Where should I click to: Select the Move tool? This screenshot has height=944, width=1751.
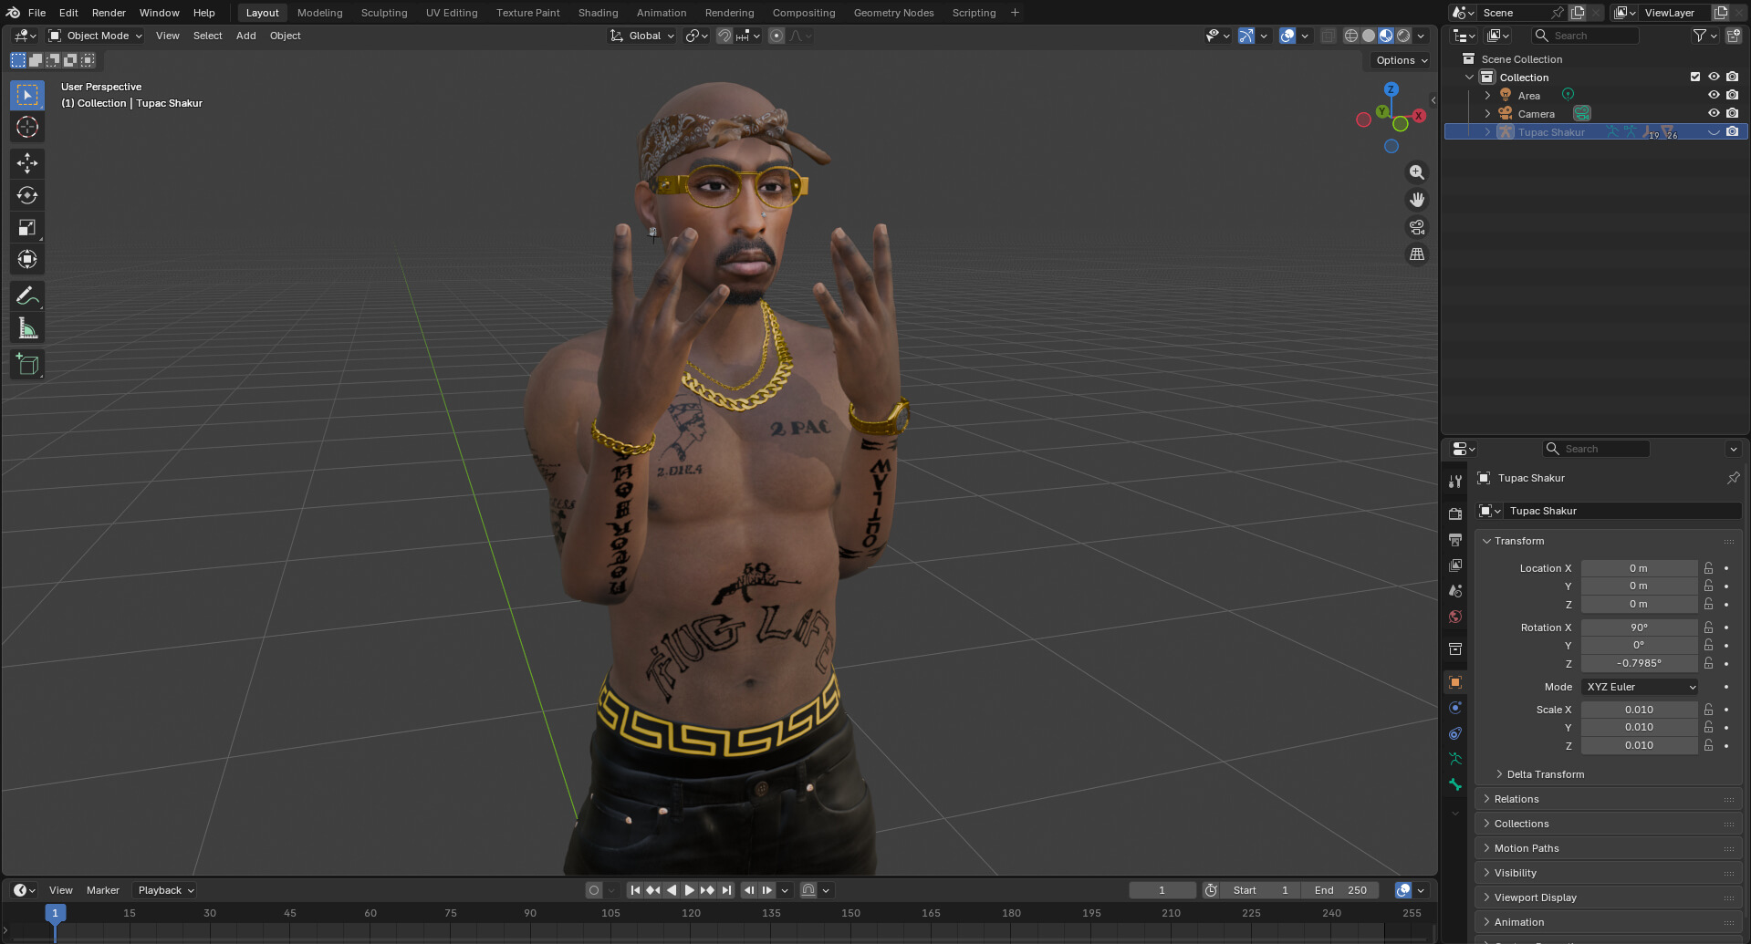coord(27,163)
